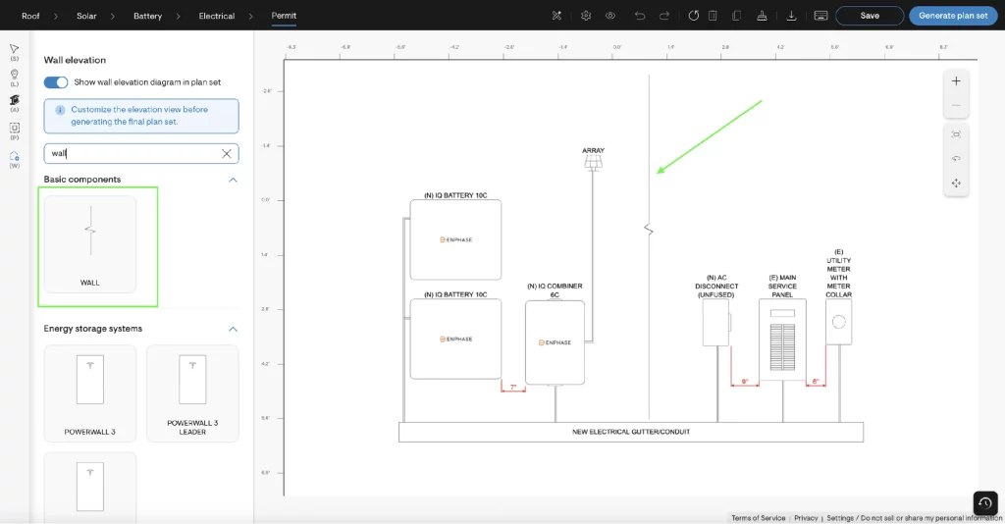Click the lightbulb (L) sidebar icon

coord(14,75)
